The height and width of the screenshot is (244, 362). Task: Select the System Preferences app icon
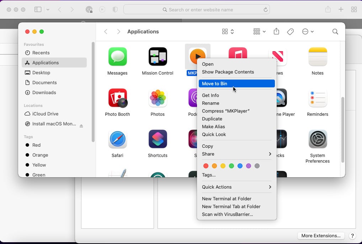point(318,139)
